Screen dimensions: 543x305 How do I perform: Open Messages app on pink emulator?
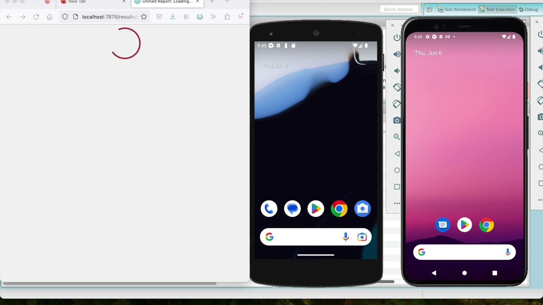(x=442, y=225)
